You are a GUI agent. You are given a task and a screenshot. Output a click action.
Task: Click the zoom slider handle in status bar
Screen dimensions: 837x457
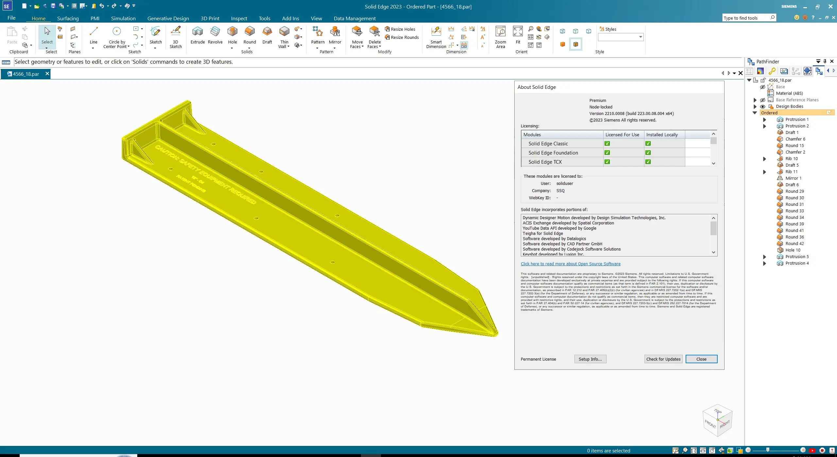[768, 450]
